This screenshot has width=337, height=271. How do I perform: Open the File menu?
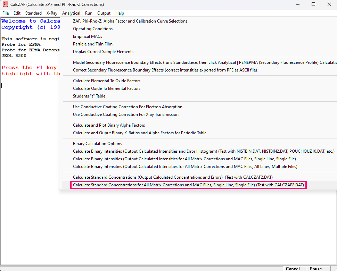[x=6, y=13]
